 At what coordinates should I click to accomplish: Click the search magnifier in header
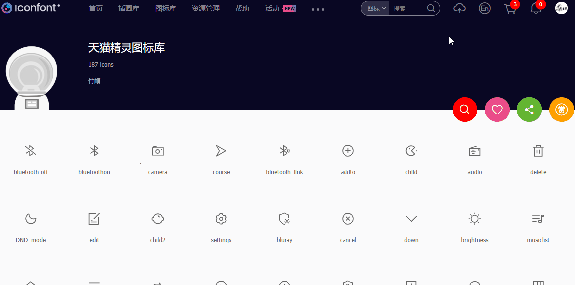pyautogui.click(x=431, y=8)
